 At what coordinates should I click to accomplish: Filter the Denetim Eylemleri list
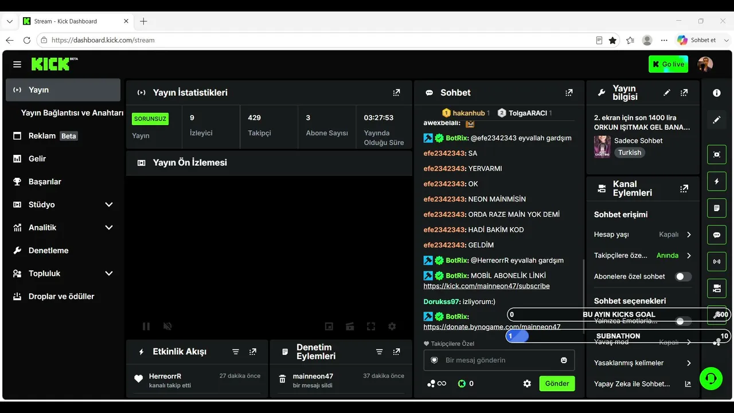coord(379,352)
